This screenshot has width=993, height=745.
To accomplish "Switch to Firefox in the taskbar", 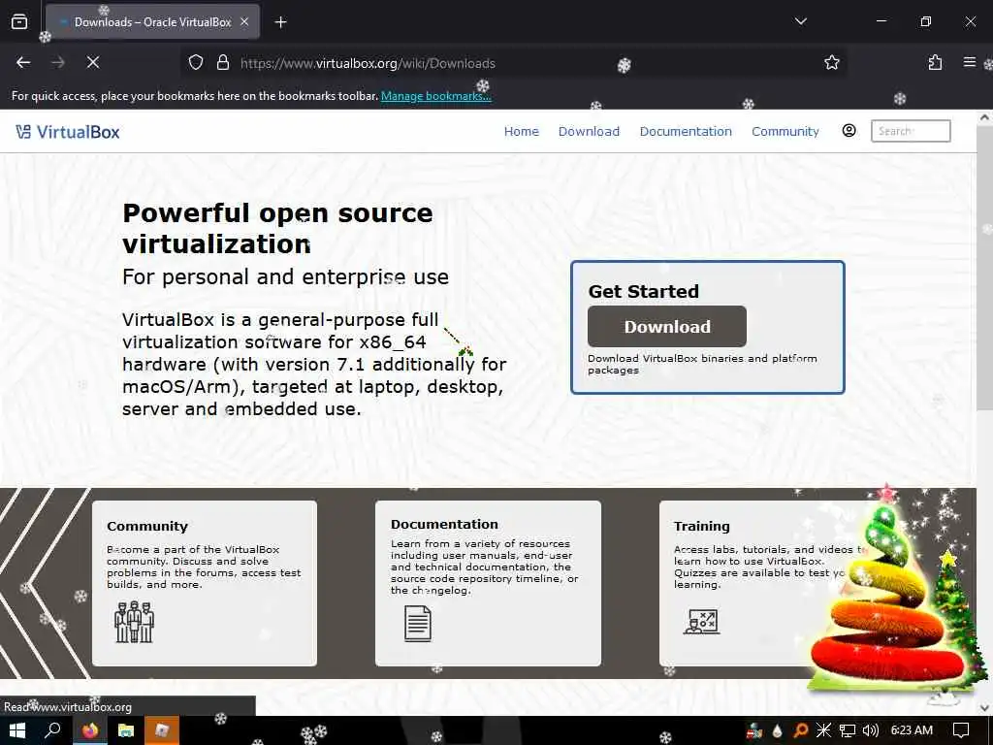I will [90, 731].
